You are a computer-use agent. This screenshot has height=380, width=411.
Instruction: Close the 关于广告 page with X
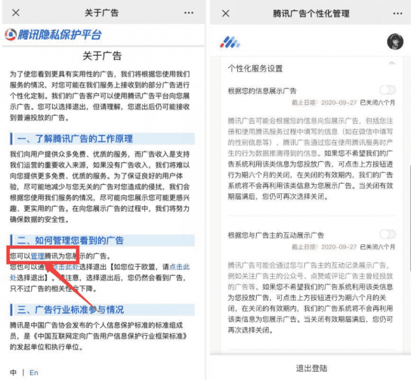click(x=16, y=12)
